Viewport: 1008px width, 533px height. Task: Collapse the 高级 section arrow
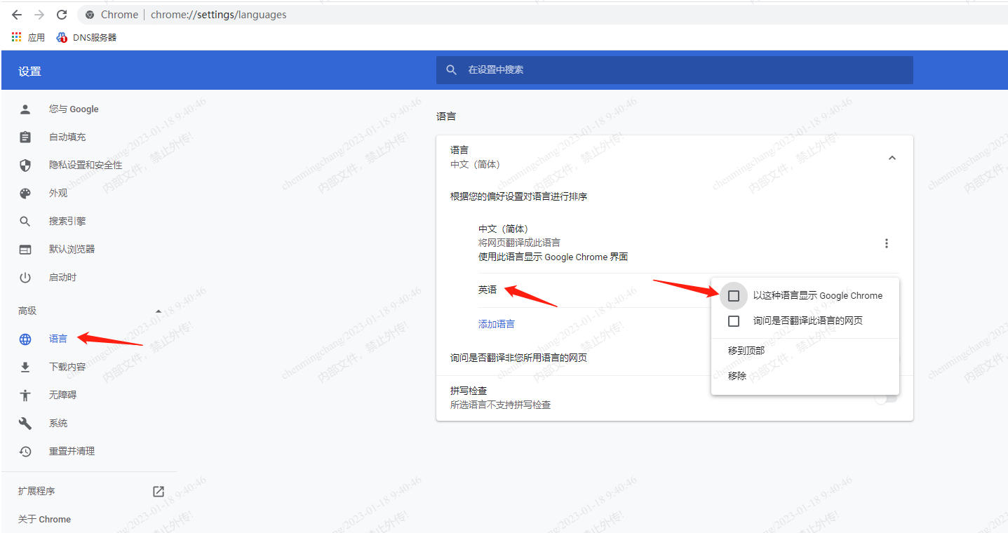coord(159,311)
